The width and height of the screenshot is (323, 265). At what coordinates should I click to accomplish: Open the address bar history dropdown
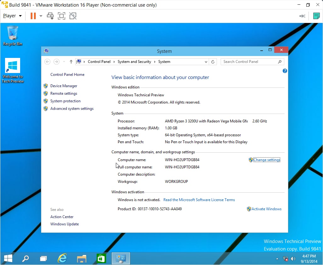[206, 62]
